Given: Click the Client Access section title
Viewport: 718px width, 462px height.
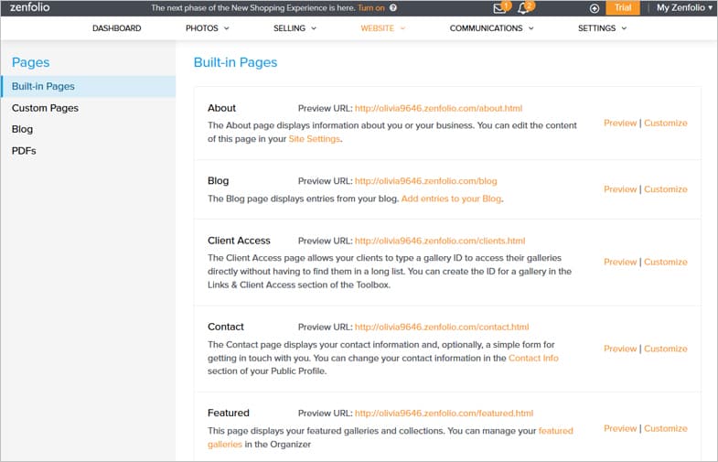Looking at the screenshot, I should coord(239,241).
